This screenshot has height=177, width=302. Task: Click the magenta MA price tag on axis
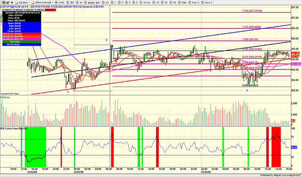[x=296, y=64]
